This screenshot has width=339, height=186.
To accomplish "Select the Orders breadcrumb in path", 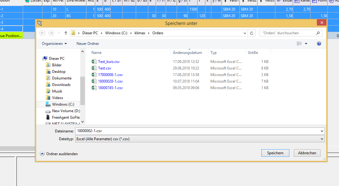I will click(x=158, y=33).
